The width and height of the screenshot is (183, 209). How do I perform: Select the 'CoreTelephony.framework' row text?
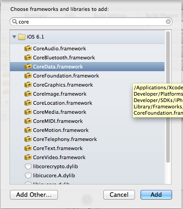[x=65, y=140]
